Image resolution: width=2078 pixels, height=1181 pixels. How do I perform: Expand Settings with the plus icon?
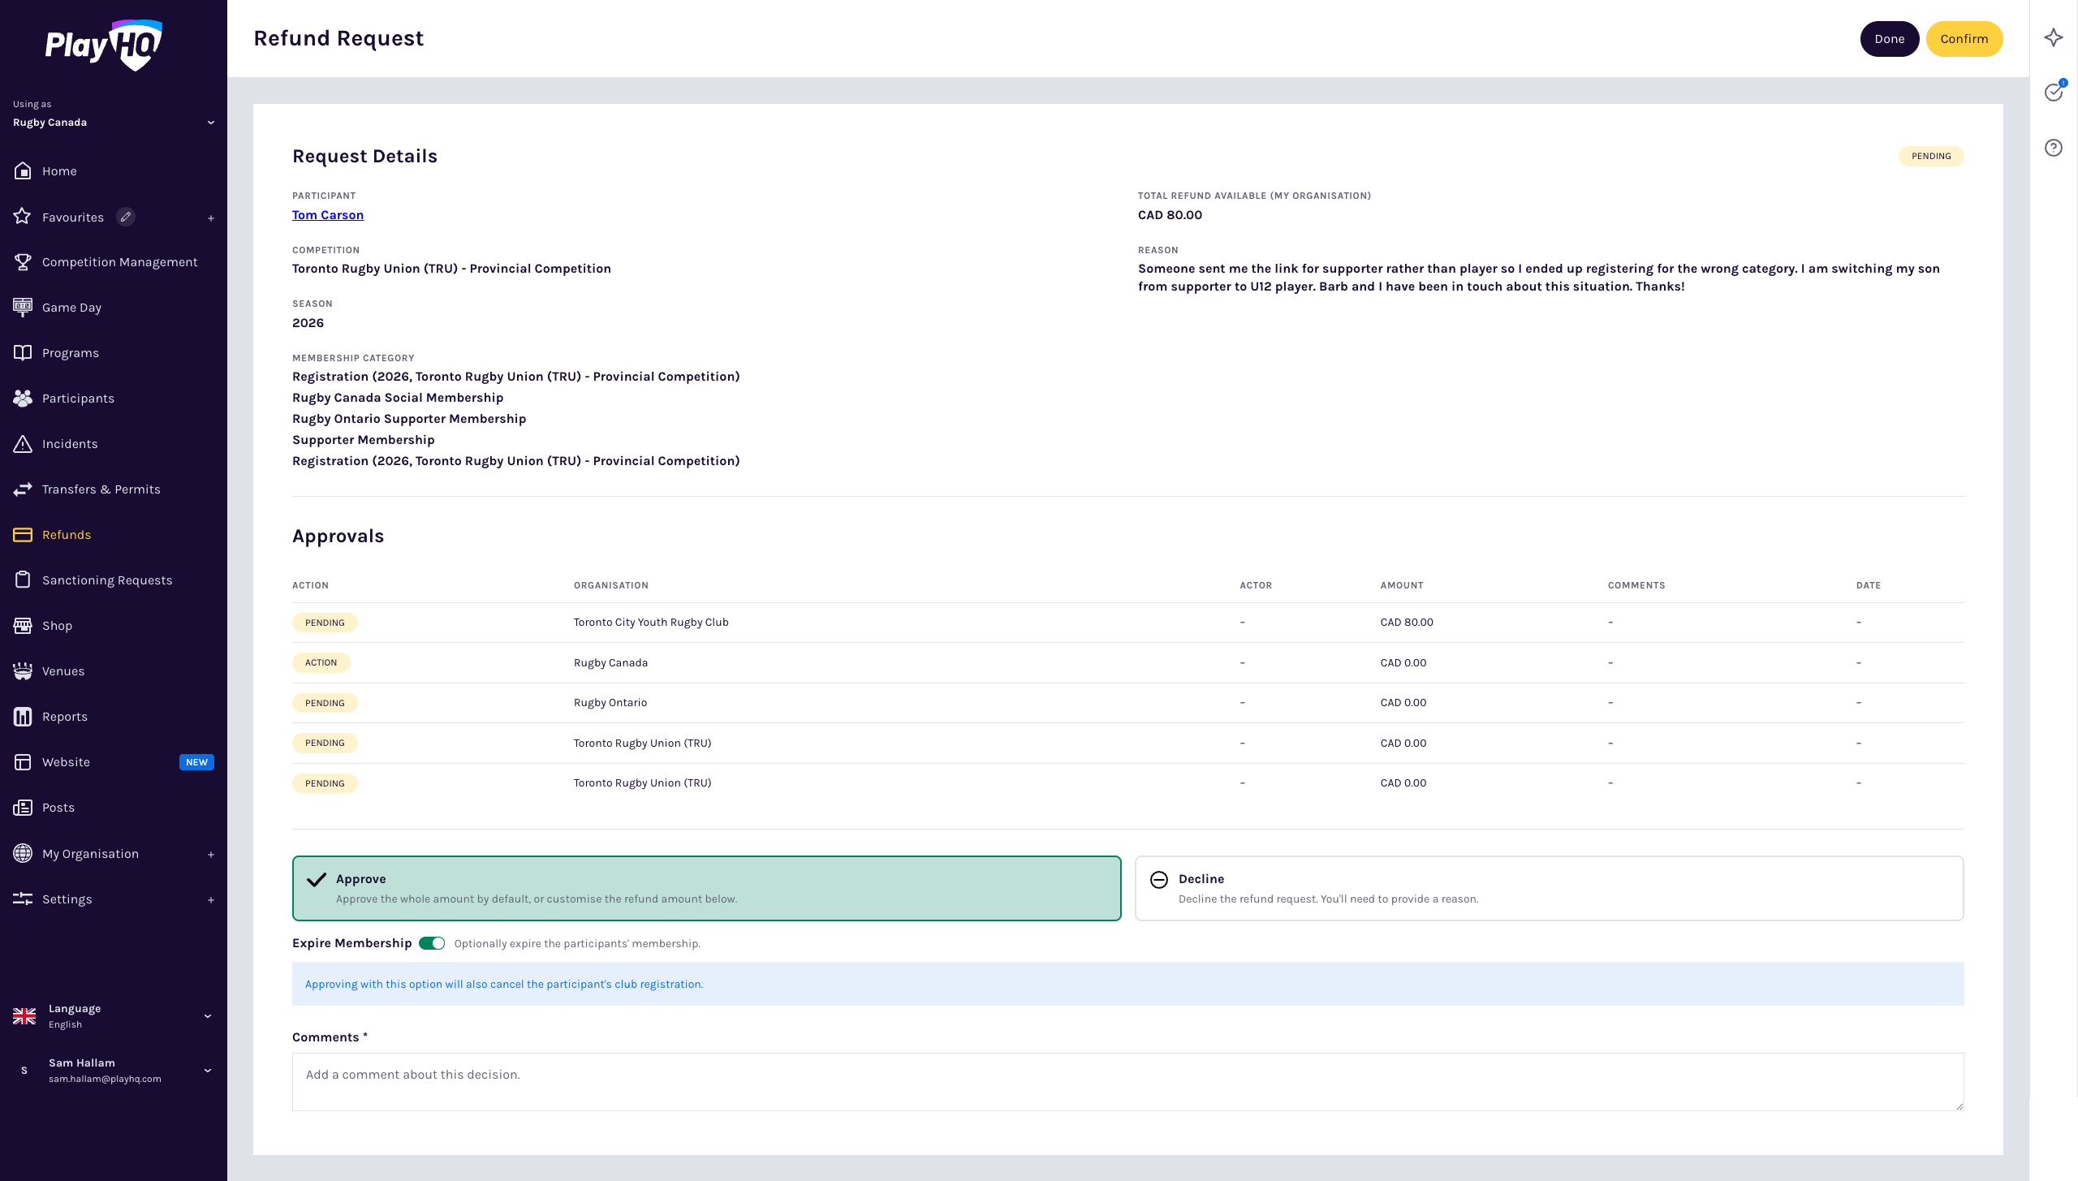(x=211, y=900)
